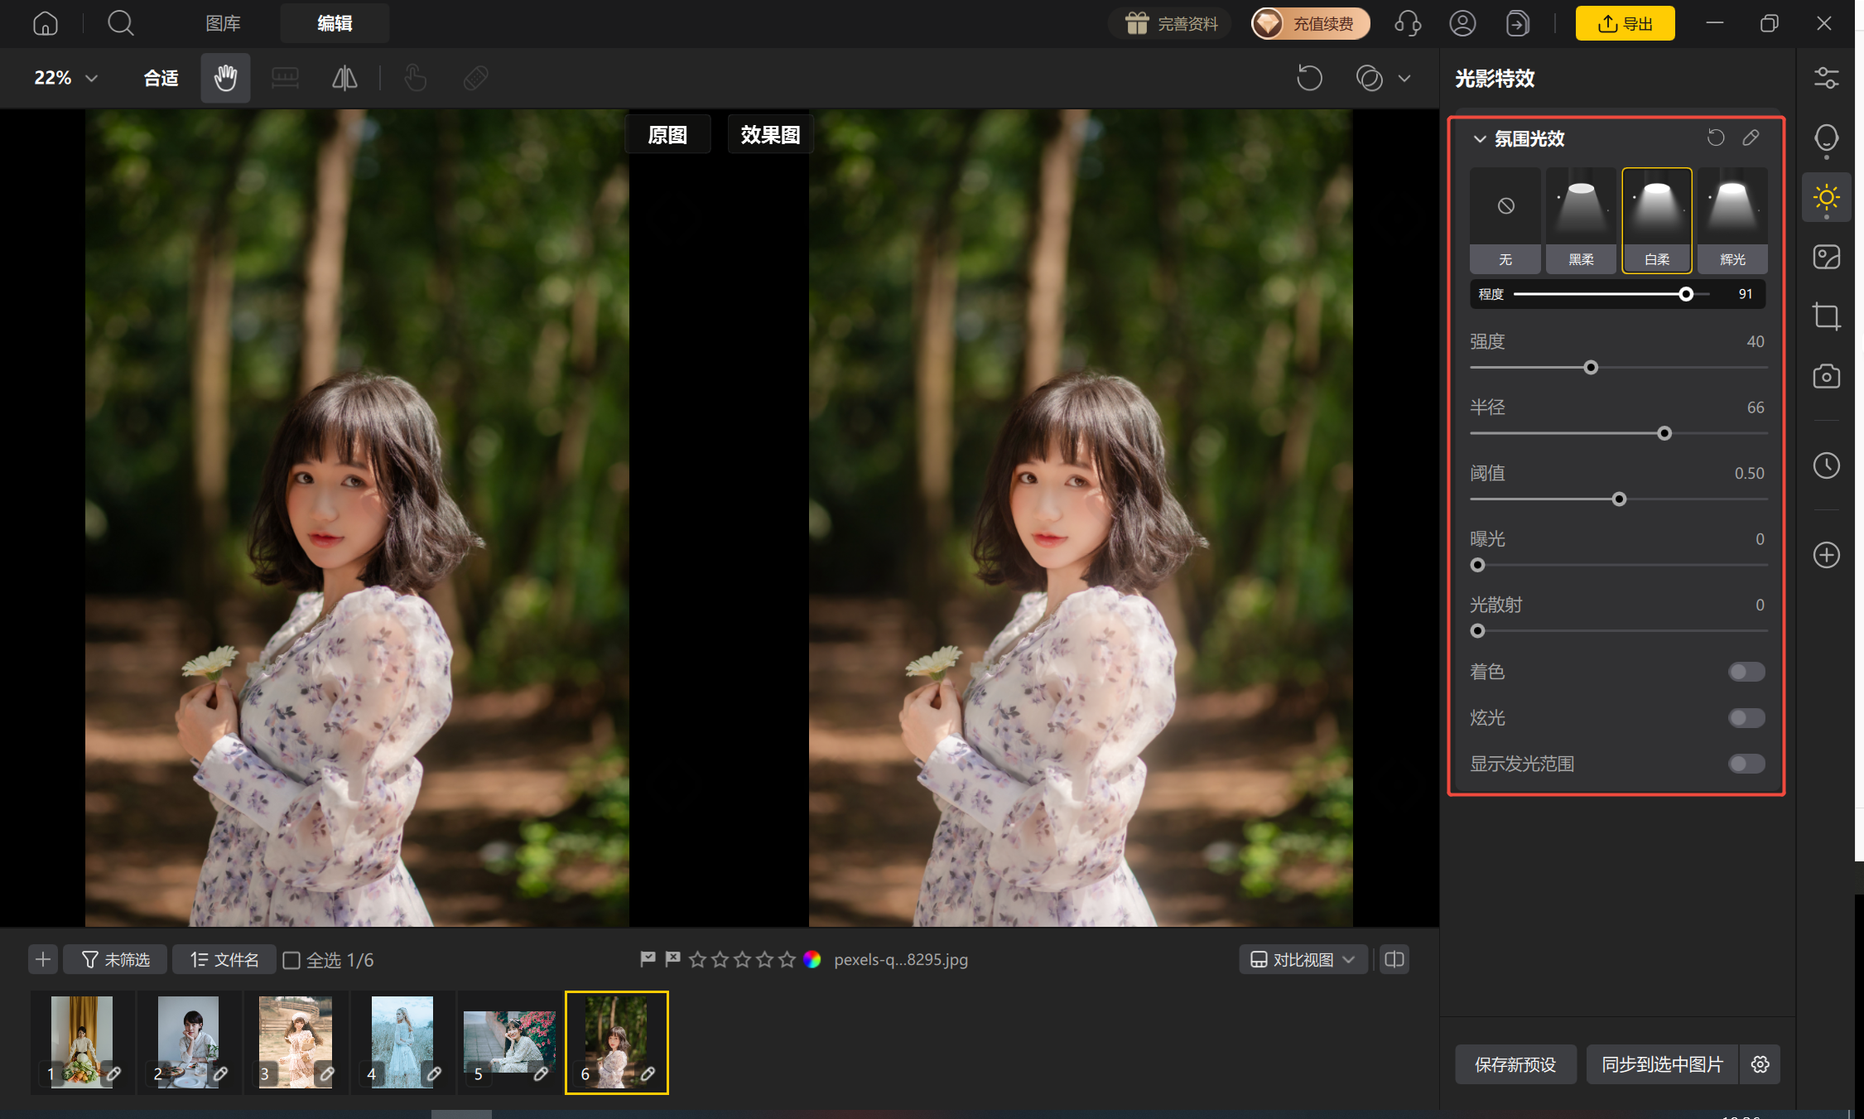Screen dimensions: 1864x1119
Task: Open the 对比视图 dropdown
Action: [1303, 959]
